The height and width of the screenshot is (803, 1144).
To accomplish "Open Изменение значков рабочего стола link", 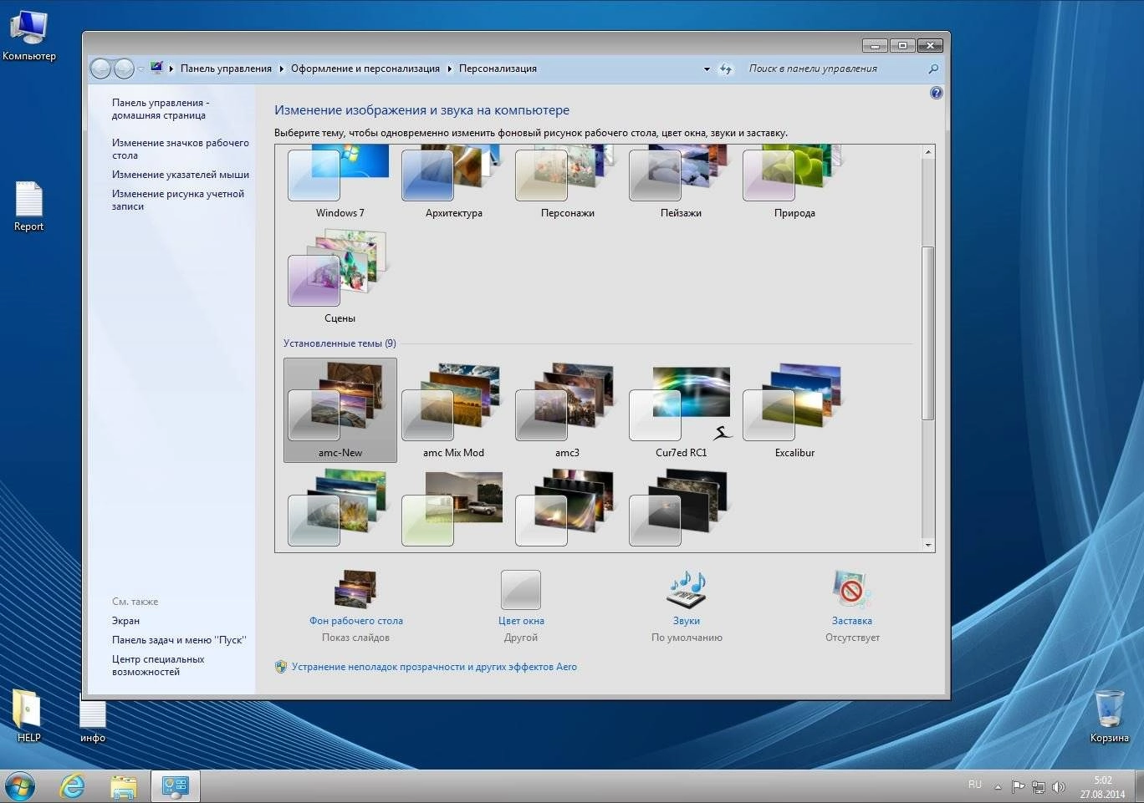I will (x=181, y=149).
